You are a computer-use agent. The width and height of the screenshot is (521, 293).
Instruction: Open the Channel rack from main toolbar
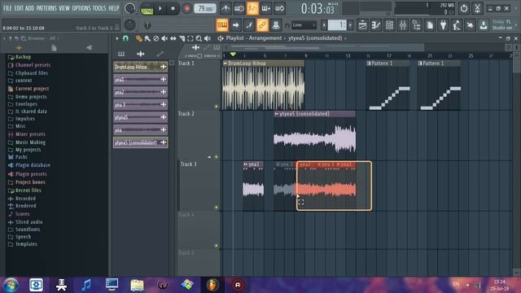[389, 25]
